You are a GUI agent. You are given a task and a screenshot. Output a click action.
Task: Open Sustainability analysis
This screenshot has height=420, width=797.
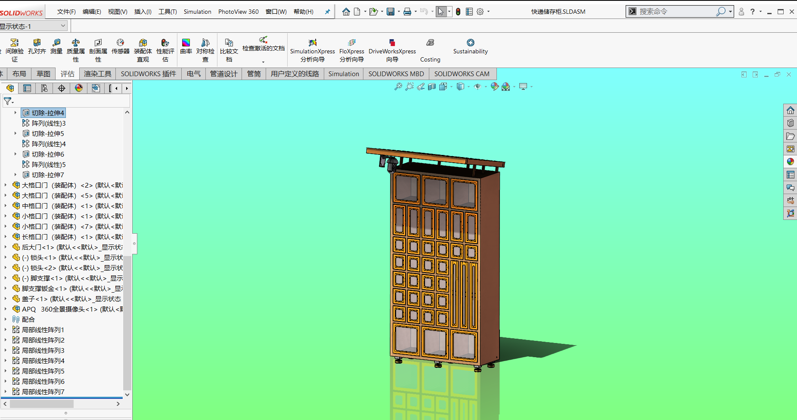click(470, 48)
